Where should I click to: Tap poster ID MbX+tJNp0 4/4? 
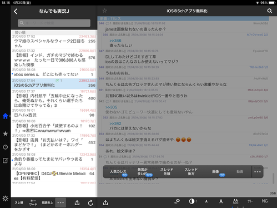[x=258, y=90]
